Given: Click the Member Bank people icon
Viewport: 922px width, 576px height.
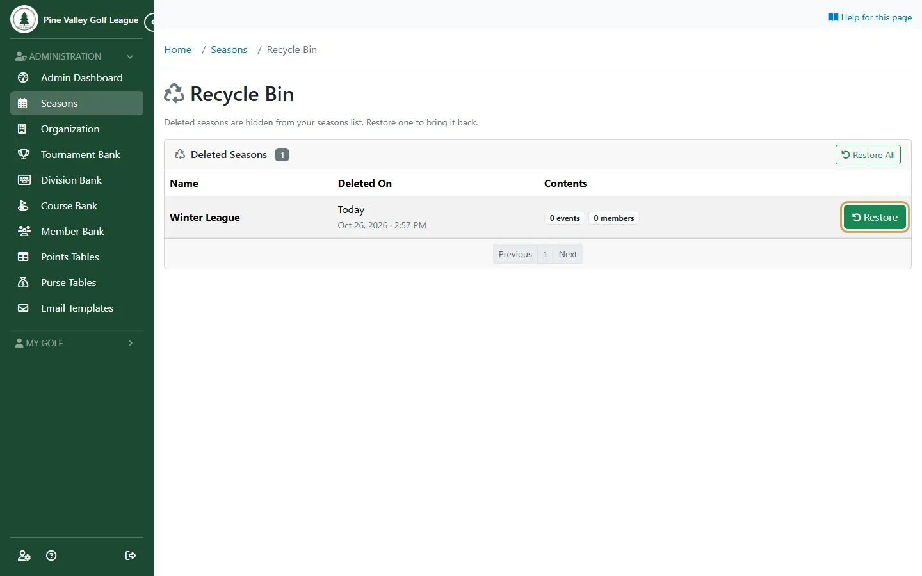Looking at the screenshot, I should (24, 231).
